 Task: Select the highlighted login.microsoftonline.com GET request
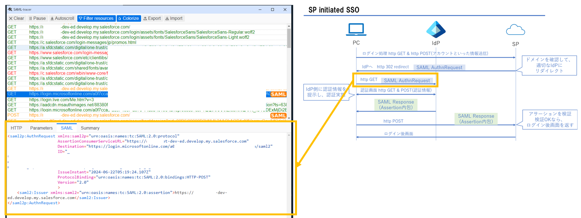pyautogui.click(x=146, y=94)
